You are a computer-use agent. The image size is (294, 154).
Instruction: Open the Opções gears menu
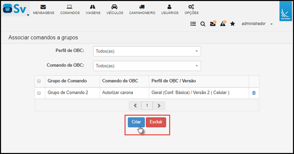pos(192,10)
